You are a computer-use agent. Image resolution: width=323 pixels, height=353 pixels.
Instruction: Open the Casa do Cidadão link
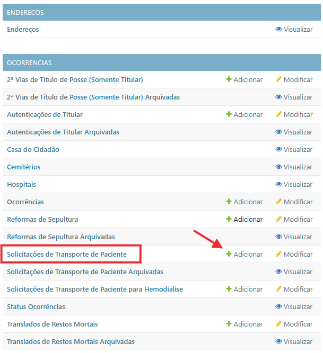(33, 149)
